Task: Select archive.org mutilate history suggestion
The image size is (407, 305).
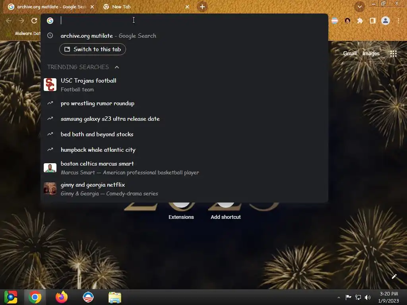Action: click(184, 36)
